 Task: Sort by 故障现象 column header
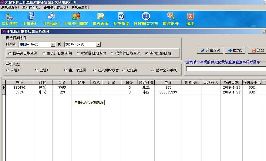192,82
